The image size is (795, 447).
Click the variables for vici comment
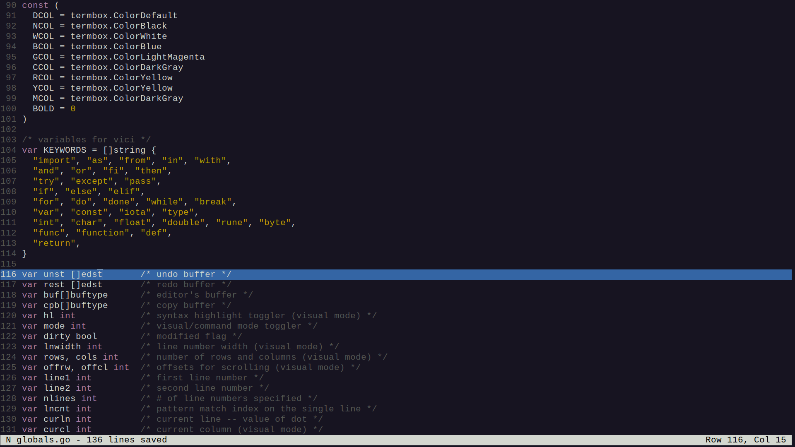pyautogui.click(x=86, y=140)
